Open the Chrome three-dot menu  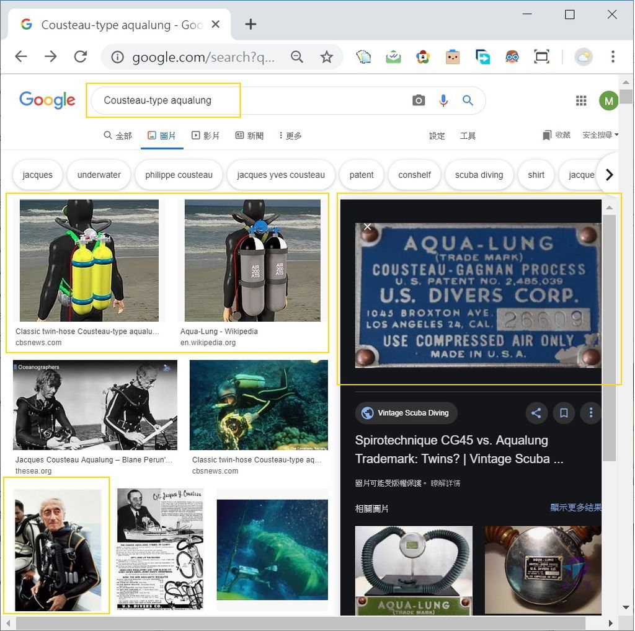click(613, 56)
